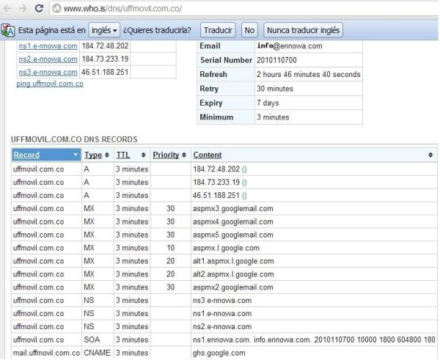Select 46.51.188.251 IP beside ns3.e-nnowa.com
440x360 pixels.
click(105, 73)
